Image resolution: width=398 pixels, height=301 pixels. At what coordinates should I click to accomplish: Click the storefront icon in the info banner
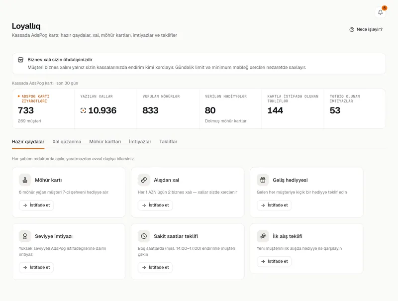pyautogui.click(x=20, y=60)
